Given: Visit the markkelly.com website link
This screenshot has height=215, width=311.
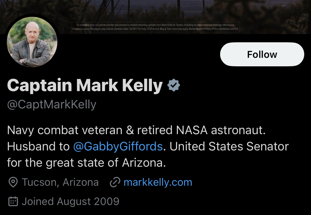Looking at the screenshot, I should point(158,182).
